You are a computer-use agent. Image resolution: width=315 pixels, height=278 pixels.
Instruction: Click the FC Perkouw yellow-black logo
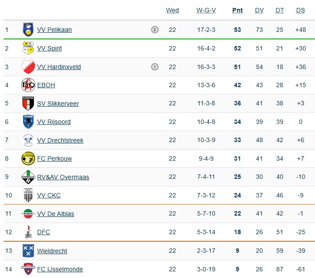click(x=28, y=158)
